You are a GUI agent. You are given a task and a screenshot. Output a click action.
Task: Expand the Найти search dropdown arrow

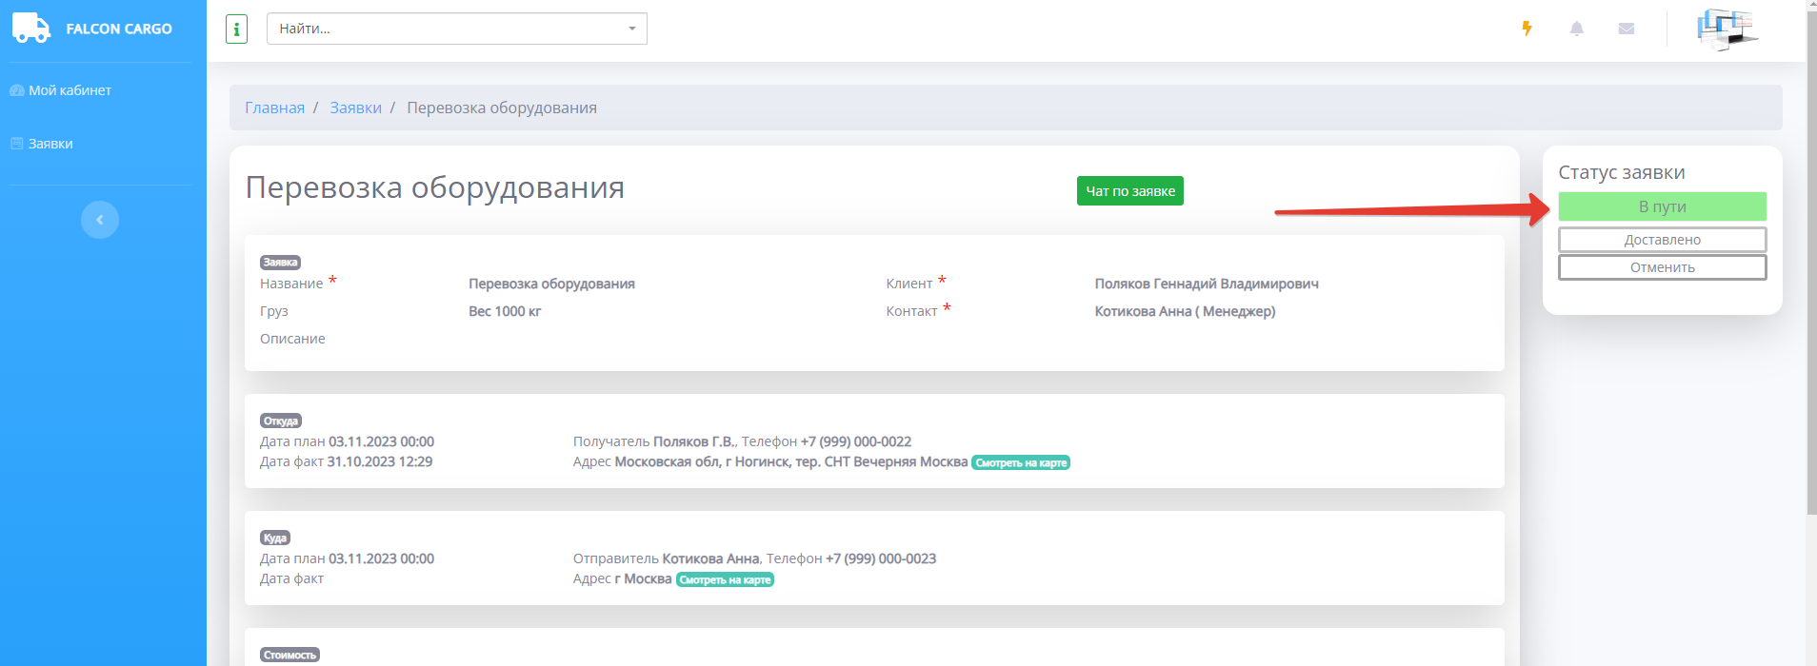pyautogui.click(x=631, y=29)
